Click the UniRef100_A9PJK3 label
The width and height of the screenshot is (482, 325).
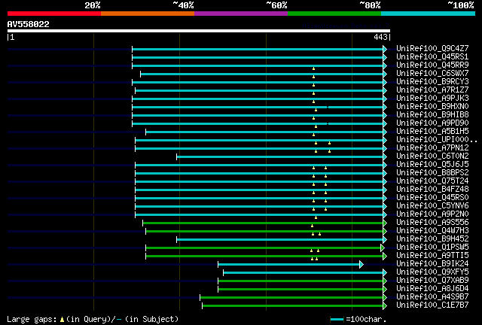[432, 99]
